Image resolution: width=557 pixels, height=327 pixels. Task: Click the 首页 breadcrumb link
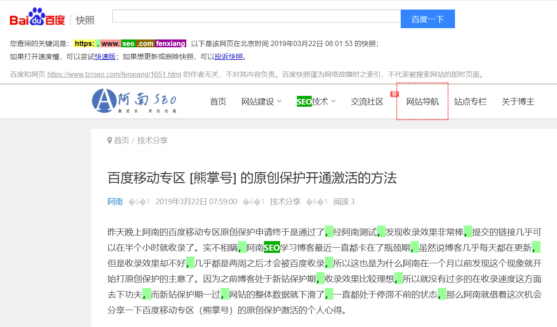[x=122, y=140]
